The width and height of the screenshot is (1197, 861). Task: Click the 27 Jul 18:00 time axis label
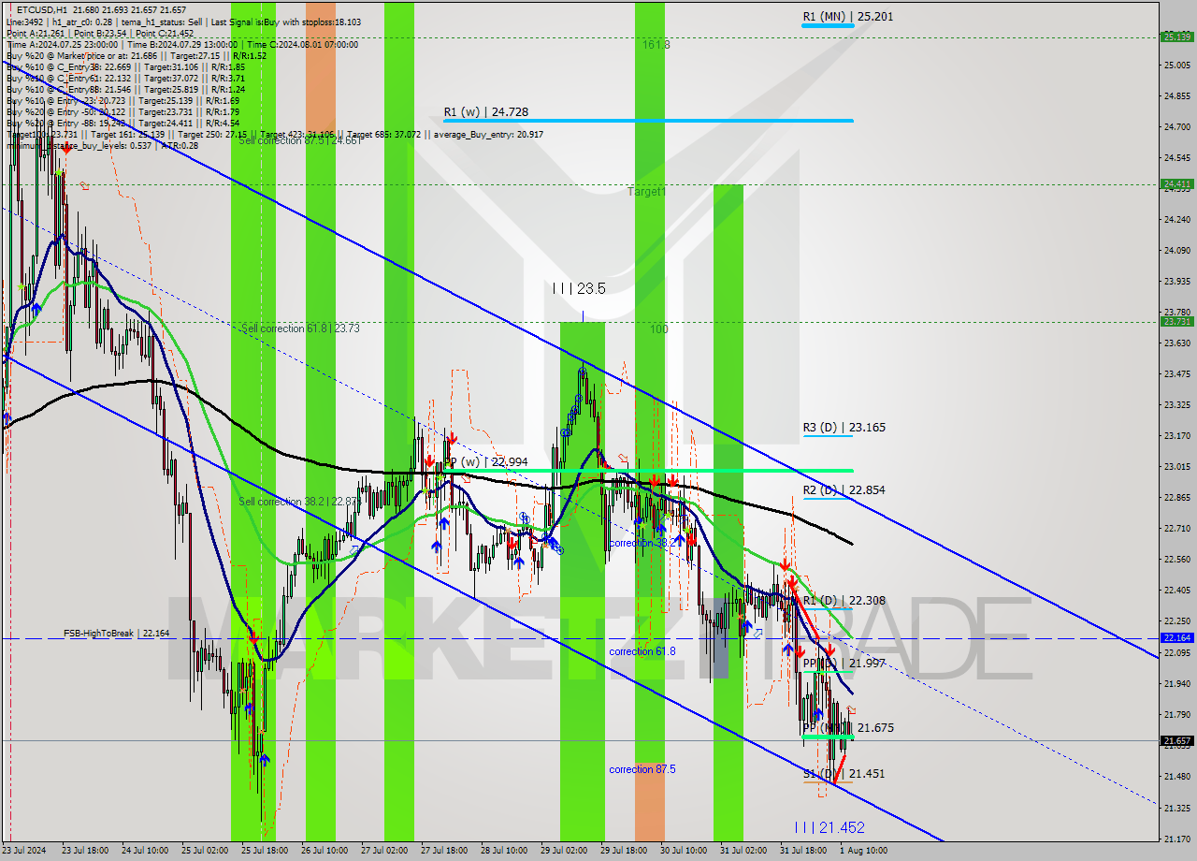pos(442,851)
